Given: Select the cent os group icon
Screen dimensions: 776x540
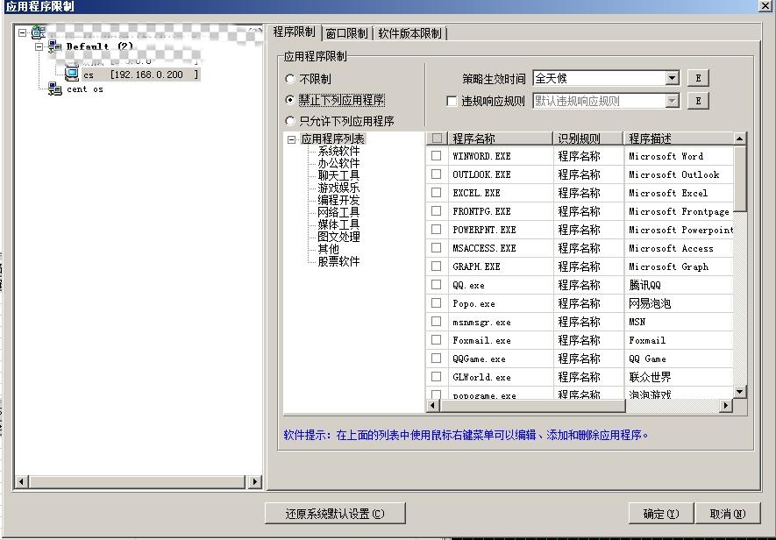Looking at the screenshot, I should click(55, 89).
